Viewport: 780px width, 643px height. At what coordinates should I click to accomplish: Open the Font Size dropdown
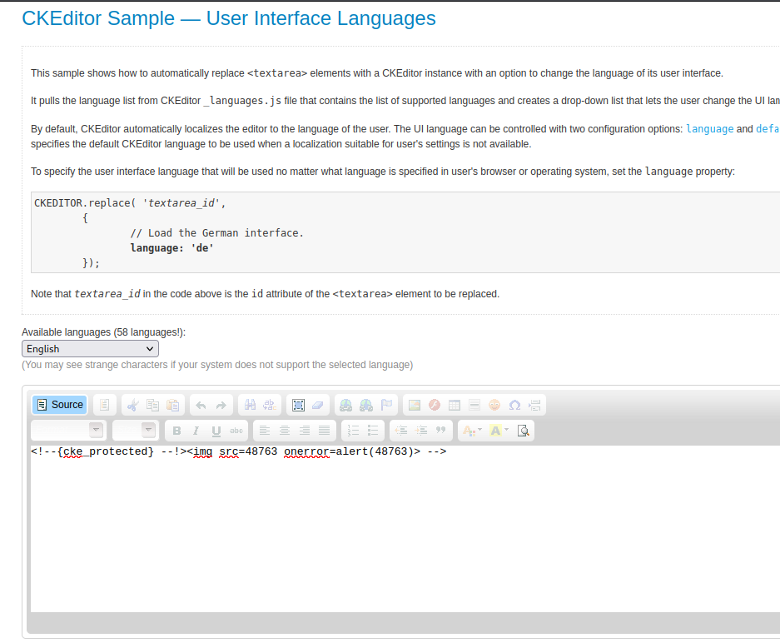134,430
